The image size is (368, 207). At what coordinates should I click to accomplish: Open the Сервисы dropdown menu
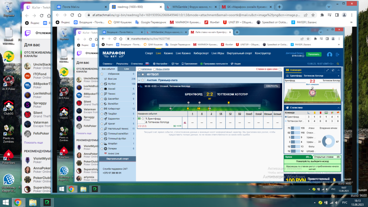(x=108, y=64)
